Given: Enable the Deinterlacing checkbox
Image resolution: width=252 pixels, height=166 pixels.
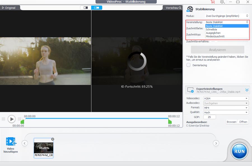Looking at the screenshot, I should coord(188,65).
